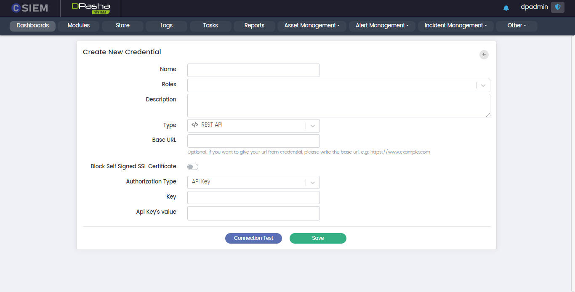
Task: Select the Base URL input field
Action: pos(253,141)
